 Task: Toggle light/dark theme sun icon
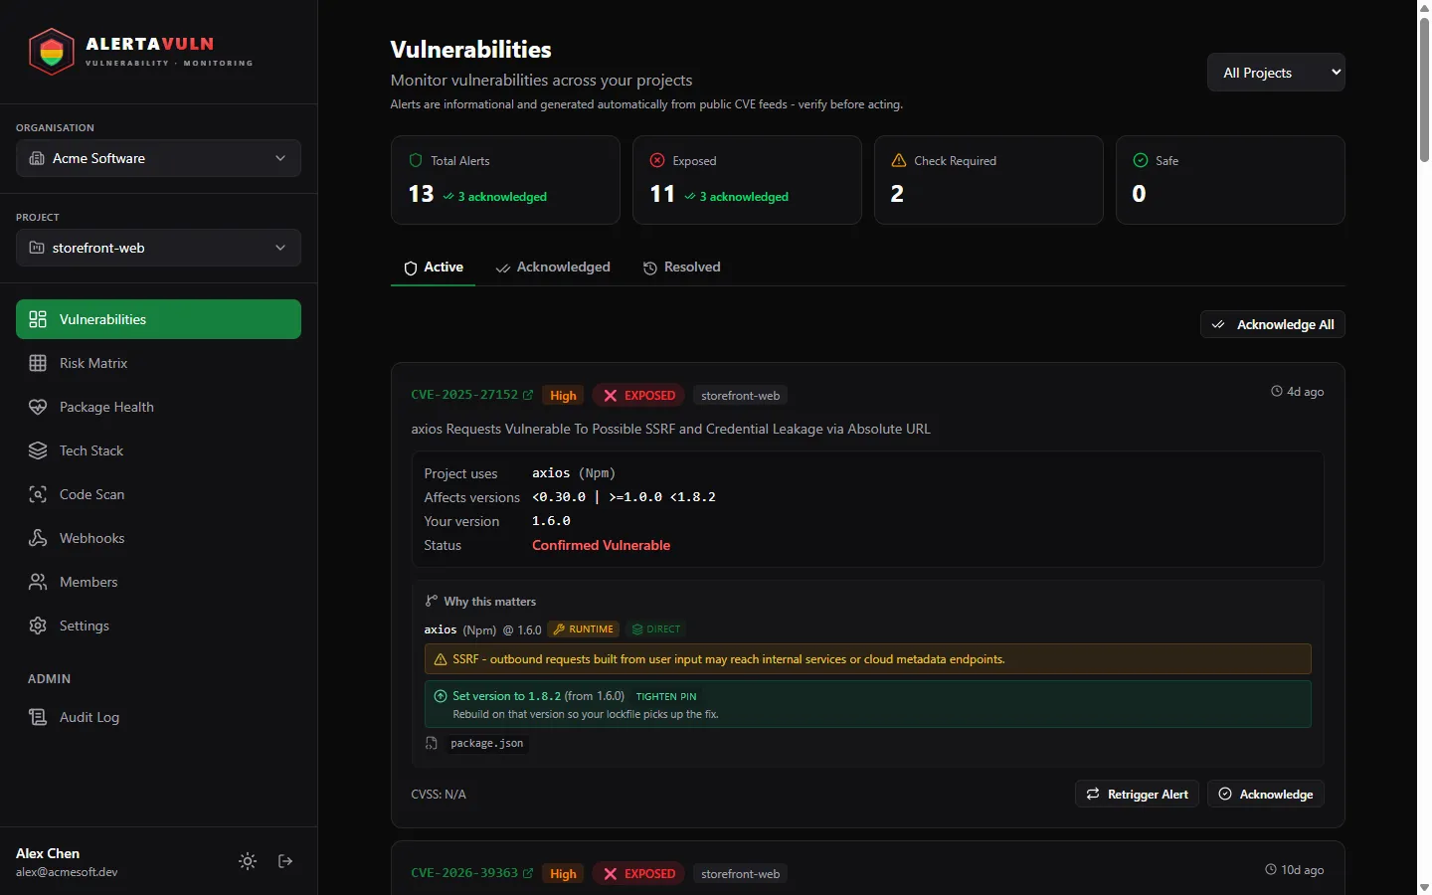(248, 861)
